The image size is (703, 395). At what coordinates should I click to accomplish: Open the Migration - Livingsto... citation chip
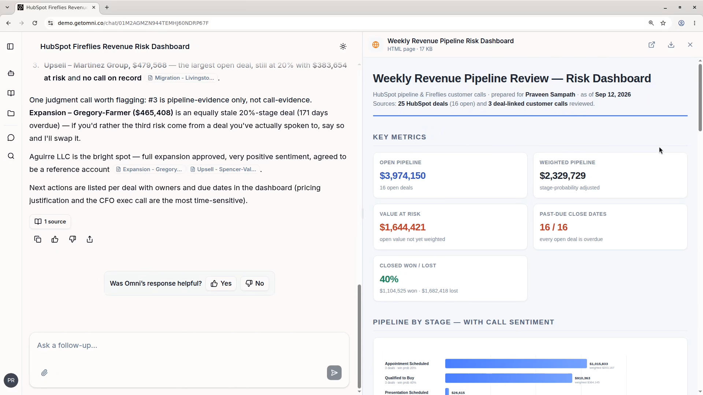181,78
